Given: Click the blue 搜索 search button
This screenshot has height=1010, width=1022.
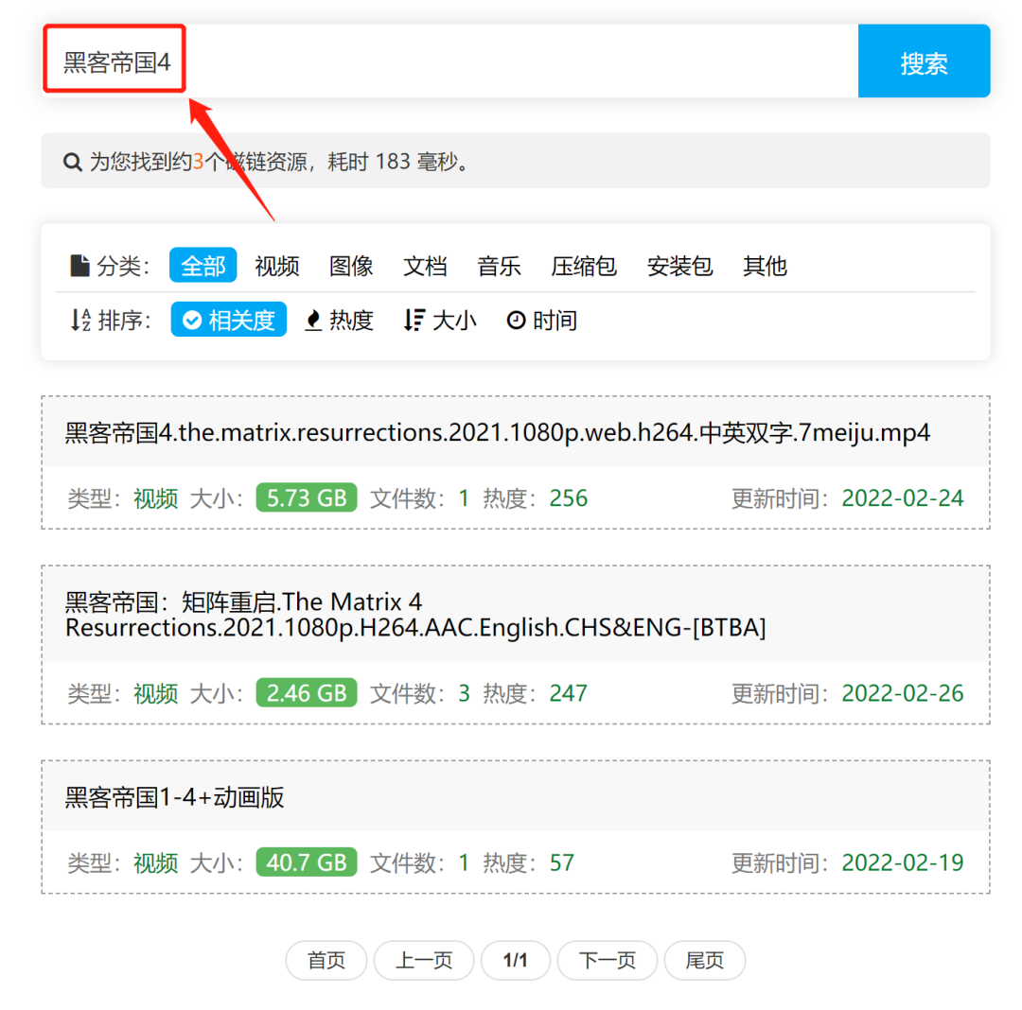Looking at the screenshot, I should (x=924, y=61).
